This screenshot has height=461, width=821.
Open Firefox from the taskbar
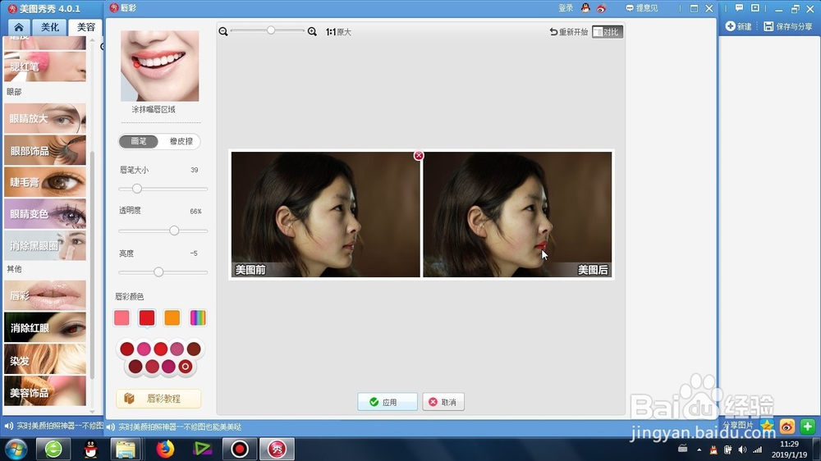point(166,449)
